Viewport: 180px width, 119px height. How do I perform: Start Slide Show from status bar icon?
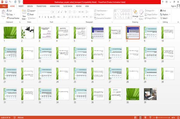(150, 118)
